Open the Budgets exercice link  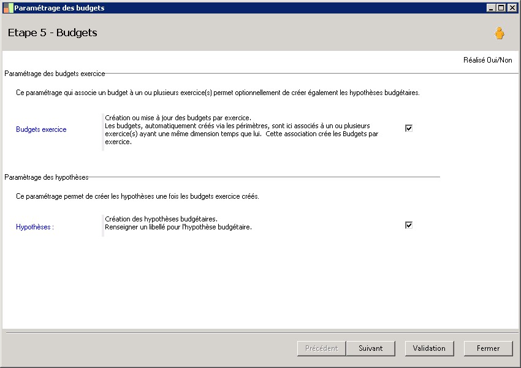pos(41,129)
